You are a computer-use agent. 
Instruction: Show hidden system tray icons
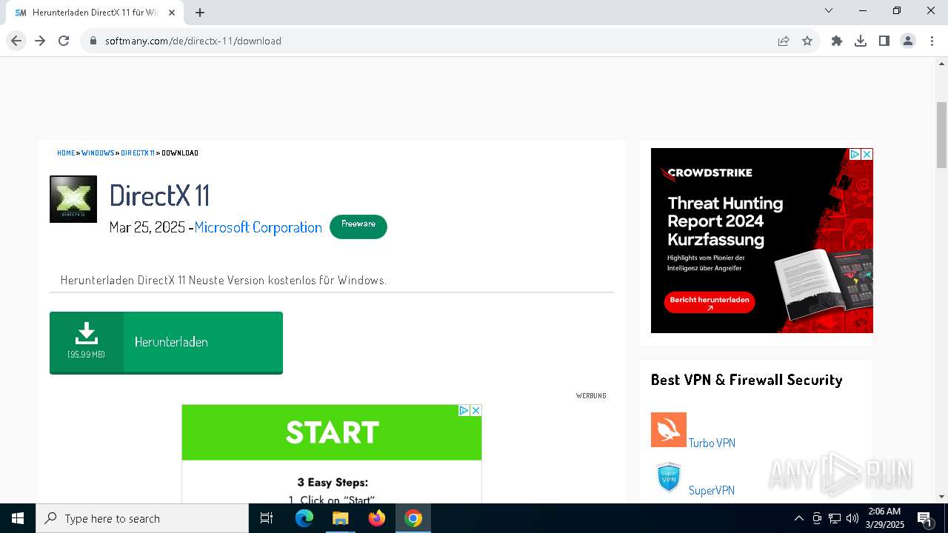(x=798, y=518)
